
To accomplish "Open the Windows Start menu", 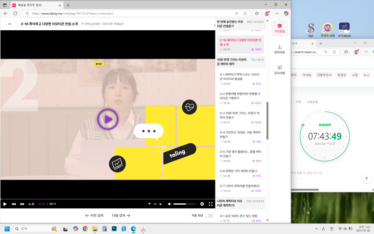I will (7, 229).
